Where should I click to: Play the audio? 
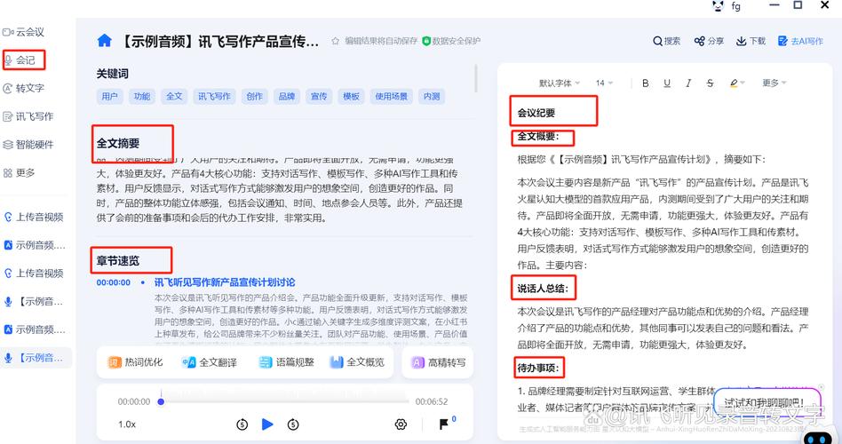[267, 424]
